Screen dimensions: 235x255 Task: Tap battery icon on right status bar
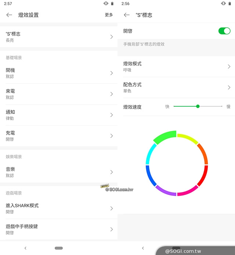[x=229, y=3]
